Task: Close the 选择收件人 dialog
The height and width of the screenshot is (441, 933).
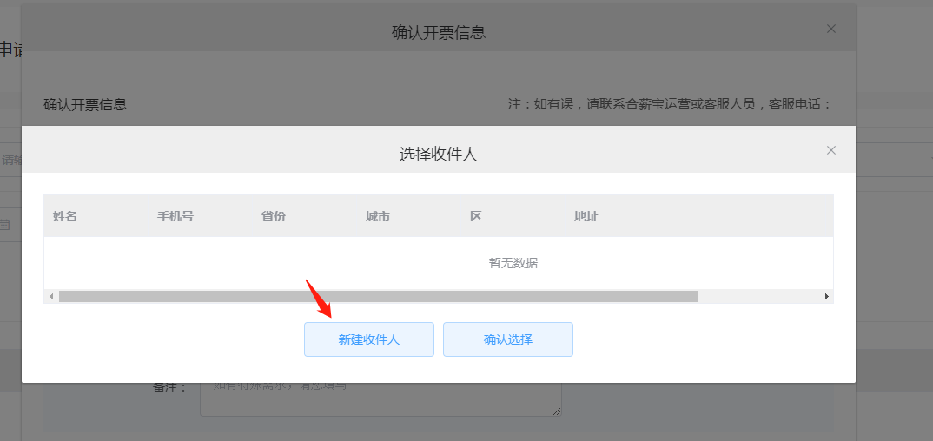Action: 831,150
